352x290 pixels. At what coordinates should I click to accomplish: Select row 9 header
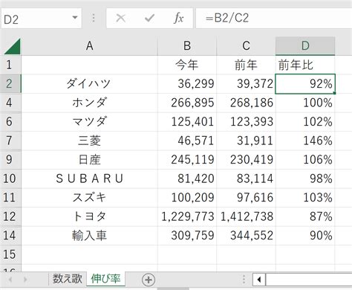pos(10,160)
